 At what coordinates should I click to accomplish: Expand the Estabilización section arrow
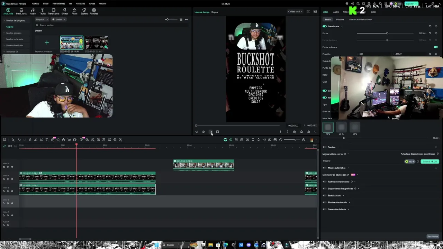pyautogui.click(x=343, y=195)
